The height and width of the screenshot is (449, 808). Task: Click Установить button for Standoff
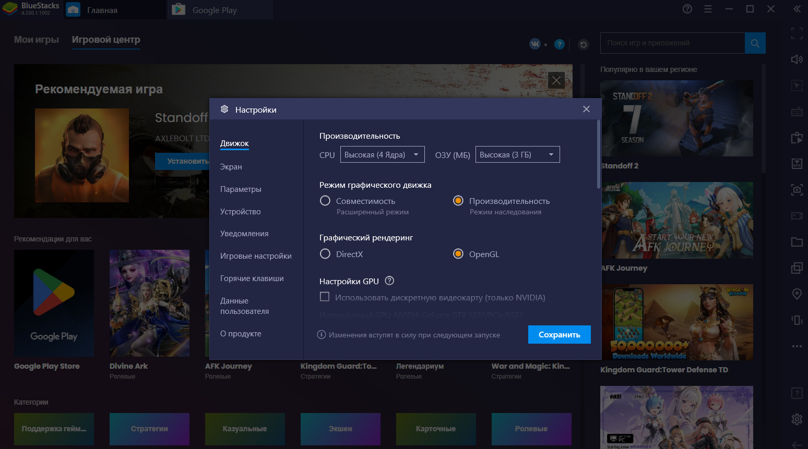click(x=182, y=161)
